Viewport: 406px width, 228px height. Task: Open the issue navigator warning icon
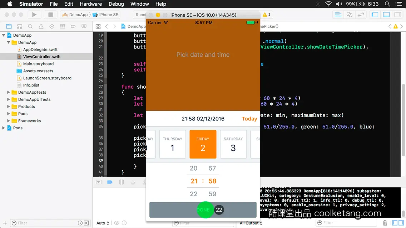click(41, 26)
